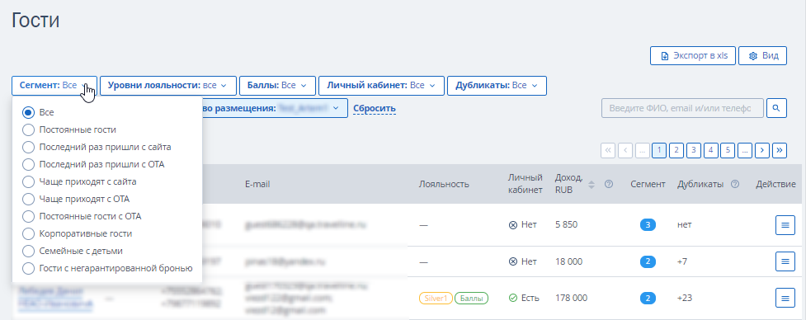Open pagination page 3
Viewport: 806px width, 320px height.
click(x=694, y=150)
